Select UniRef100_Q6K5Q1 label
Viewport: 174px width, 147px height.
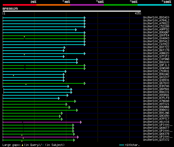(156, 89)
